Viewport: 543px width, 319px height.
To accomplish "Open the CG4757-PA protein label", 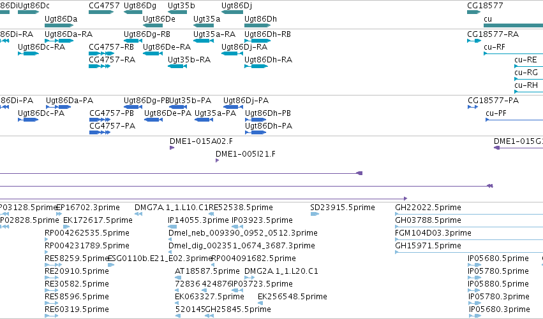I will [x=112, y=126].
